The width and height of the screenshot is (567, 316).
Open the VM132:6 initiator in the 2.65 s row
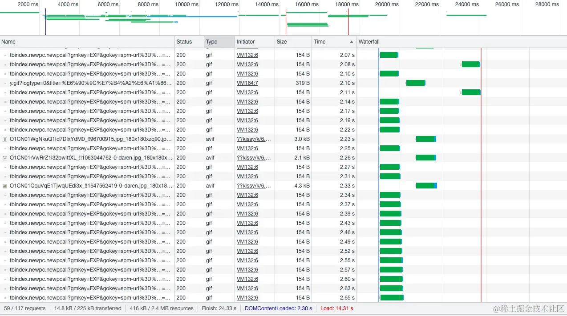tap(247, 298)
